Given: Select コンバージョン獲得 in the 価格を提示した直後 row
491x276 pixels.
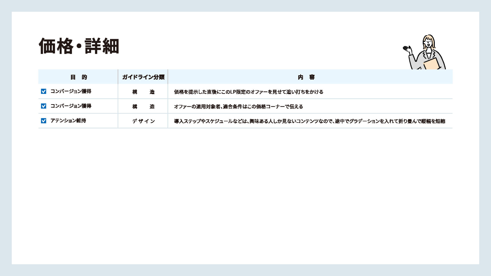Looking at the screenshot, I should [71, 91].
